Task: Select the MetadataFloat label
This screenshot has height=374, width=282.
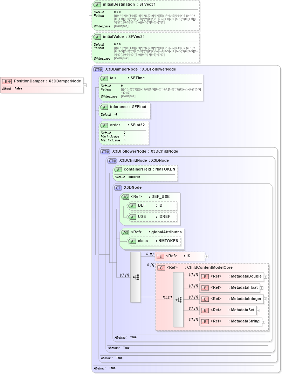Action: pos(234,287)
